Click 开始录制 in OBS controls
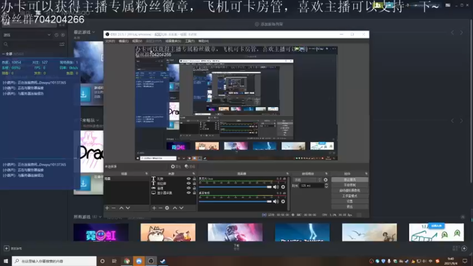The image size is (473, 266). 349,185
